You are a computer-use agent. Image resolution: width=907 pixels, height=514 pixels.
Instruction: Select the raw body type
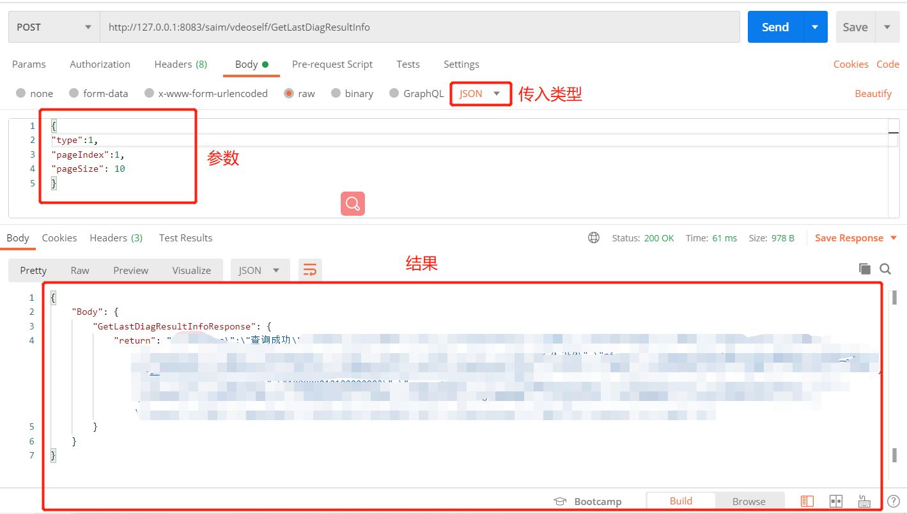click(x=299, y=93)
